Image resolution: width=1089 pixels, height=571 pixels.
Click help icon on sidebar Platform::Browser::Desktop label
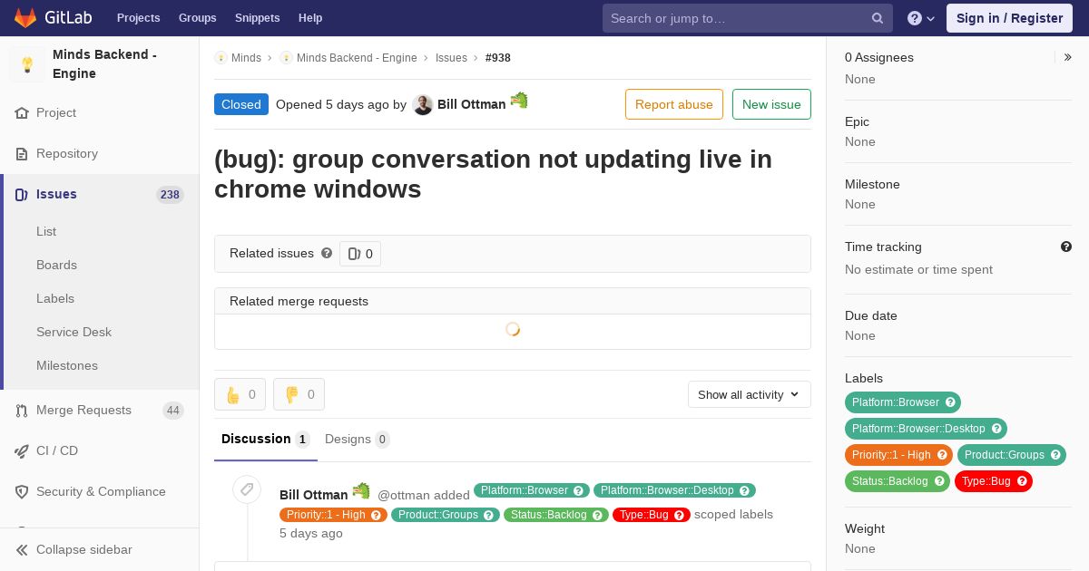(996, 429)
